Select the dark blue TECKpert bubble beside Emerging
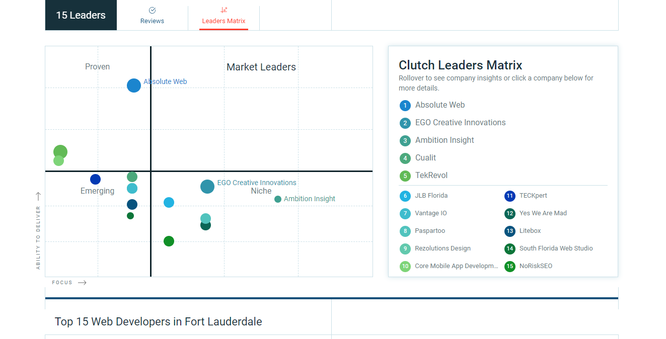This screenshot has width=666, height=339. tap(95, 180)
